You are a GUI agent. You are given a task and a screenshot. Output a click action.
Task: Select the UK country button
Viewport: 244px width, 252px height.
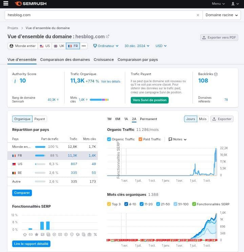(x=59, y=46)
